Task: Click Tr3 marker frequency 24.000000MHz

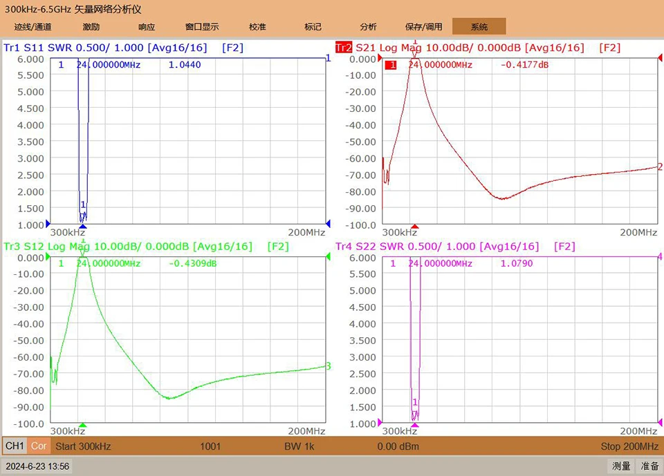Action: (x=109, y=263)
